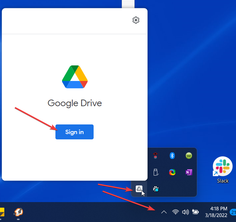Open Slack icon in system tray
This screenshot has width=236, height=222.
coord(156,189)
